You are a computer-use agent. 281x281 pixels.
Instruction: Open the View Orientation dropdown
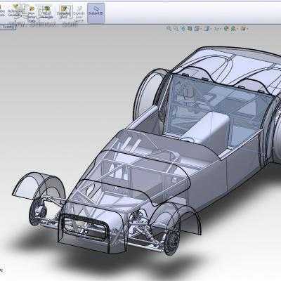[x=197, y=29]
